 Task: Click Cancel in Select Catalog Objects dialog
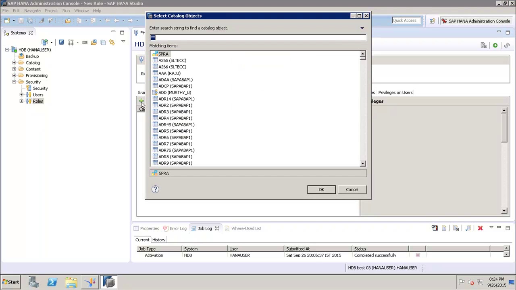click(x=352, y=190)
